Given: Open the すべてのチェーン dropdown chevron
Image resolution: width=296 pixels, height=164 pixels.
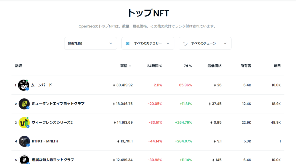Looking at the screenshot, I should point(225,43).
